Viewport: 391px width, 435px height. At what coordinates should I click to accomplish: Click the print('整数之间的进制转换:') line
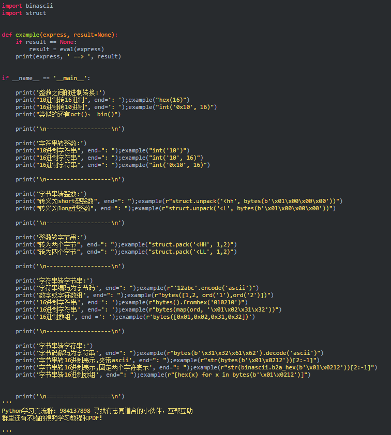pos(61,92)
